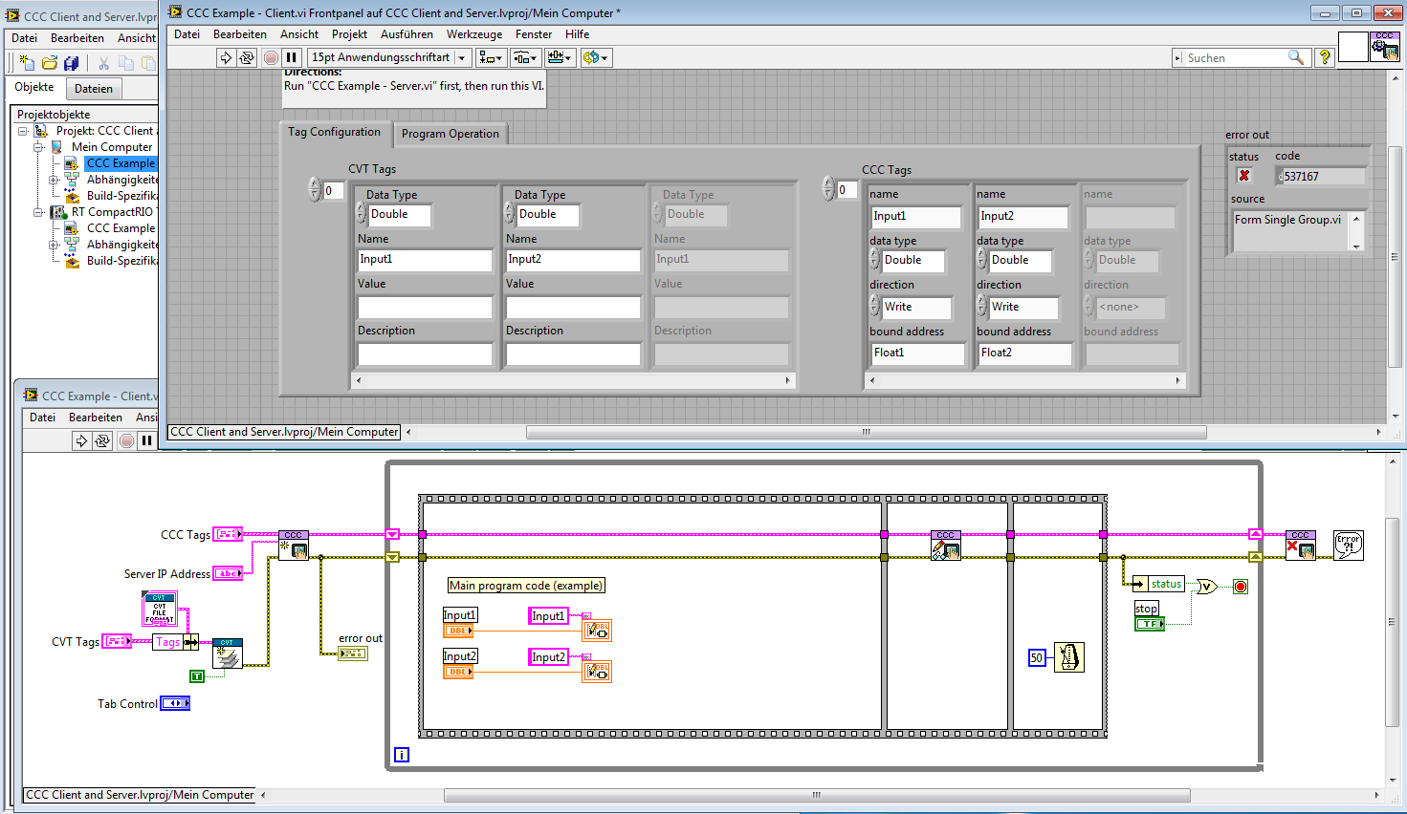
Task: Click the Name field containing Input1
Action: pos(424,260)
